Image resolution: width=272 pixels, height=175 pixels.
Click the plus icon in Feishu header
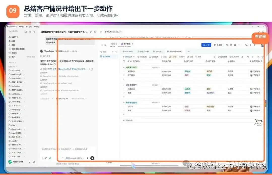[x=251, y=45]
